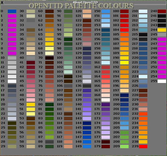This screenshot has width=167, height=156.
Task: Select the mint swatch numbered 103
Action: [68, 72]
